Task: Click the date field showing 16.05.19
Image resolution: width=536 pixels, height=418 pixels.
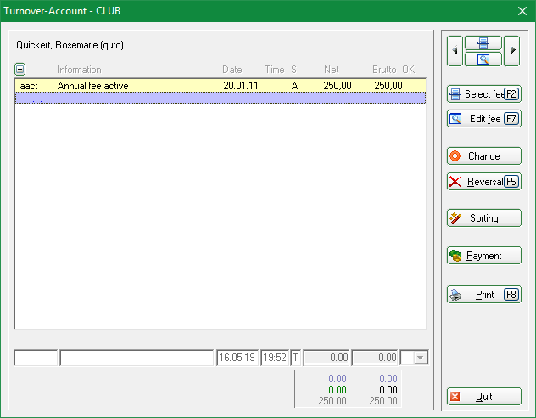Action: coord(237,358)
